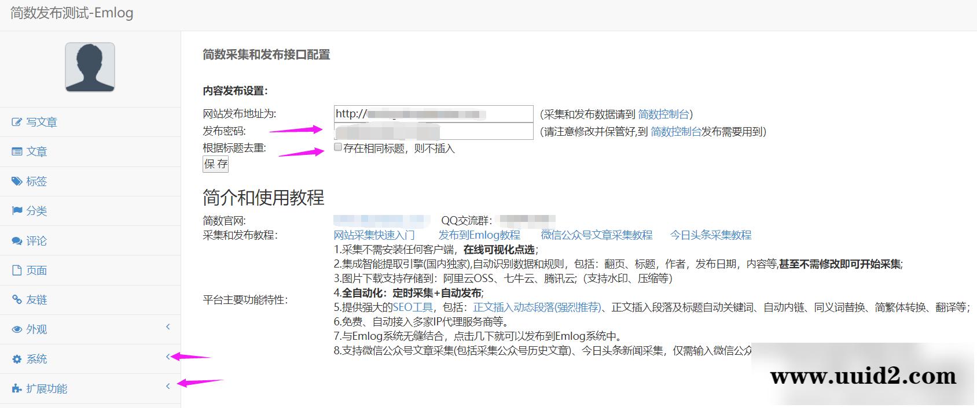Click the blurred 简数官网 link

click(381, 220)
